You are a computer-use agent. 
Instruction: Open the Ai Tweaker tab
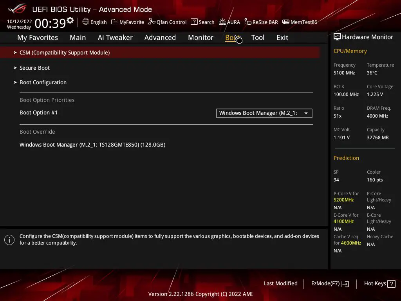click(115, 38)
